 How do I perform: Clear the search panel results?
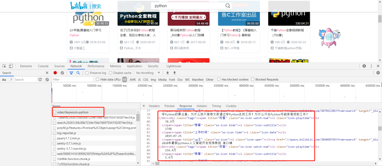(x=47, y=80)
